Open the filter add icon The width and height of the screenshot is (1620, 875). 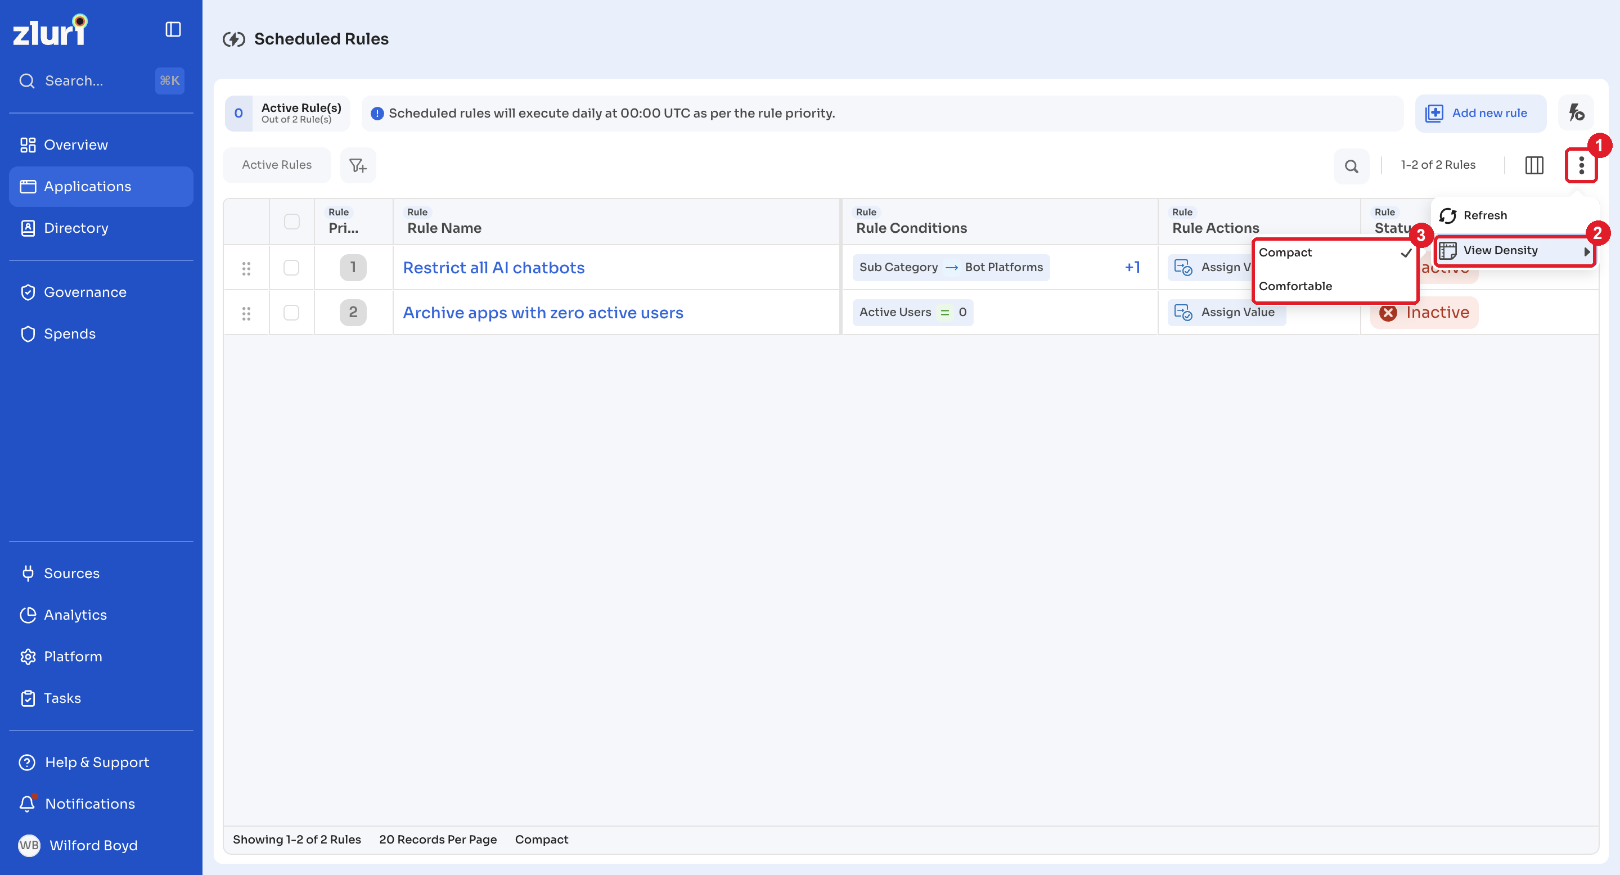click(x=358, y=165)
